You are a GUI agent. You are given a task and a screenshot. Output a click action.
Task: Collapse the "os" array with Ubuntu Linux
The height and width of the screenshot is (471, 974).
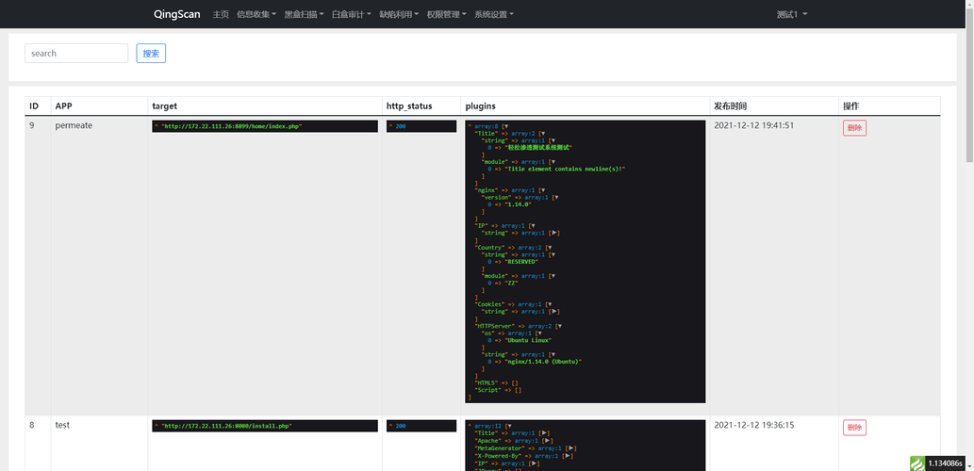[538, 333]
